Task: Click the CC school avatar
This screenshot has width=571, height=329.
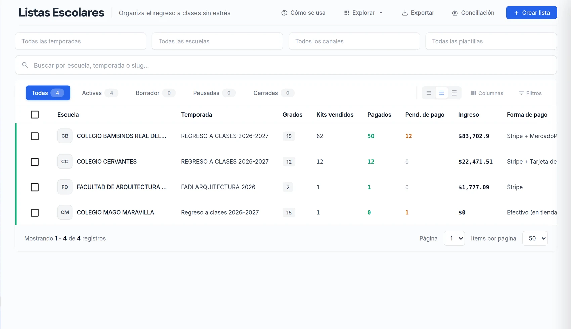Action: [x=65, y=162]
